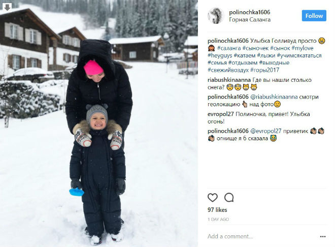View the 97 likes list
335x247 pixels.
click(x=217, y=210)
